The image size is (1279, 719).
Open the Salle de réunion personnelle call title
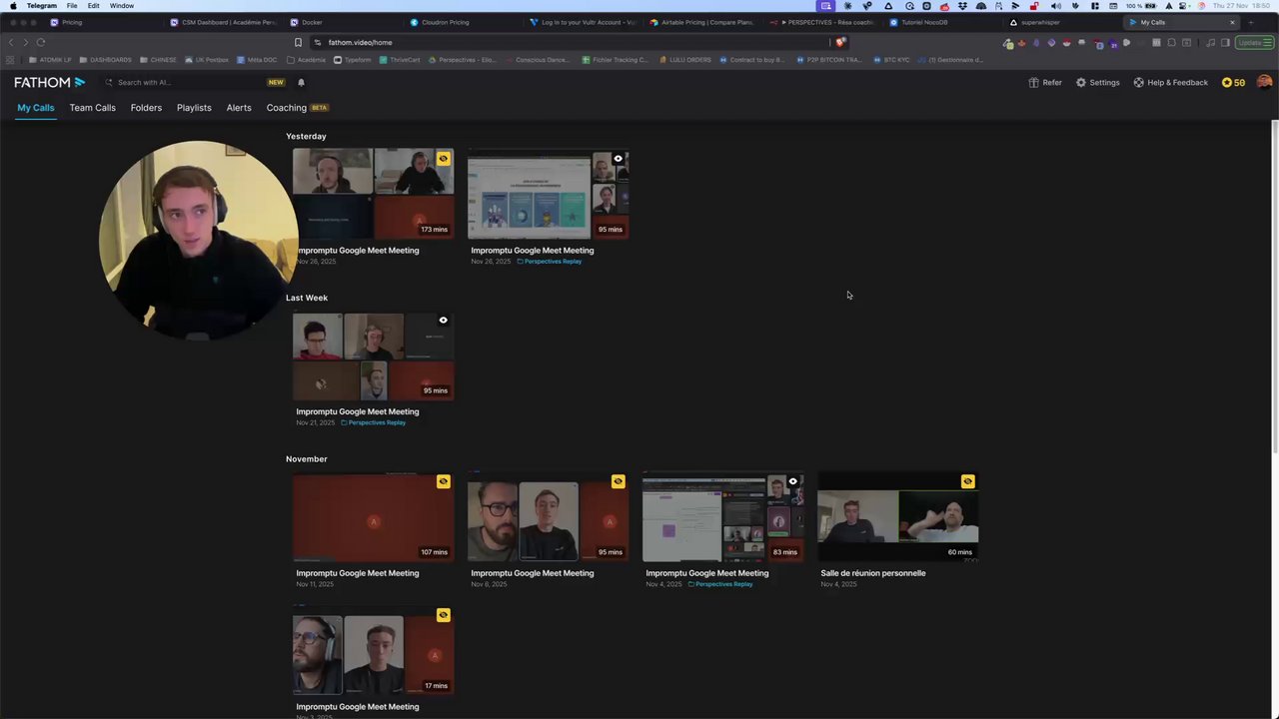click(x=873, y=573)
